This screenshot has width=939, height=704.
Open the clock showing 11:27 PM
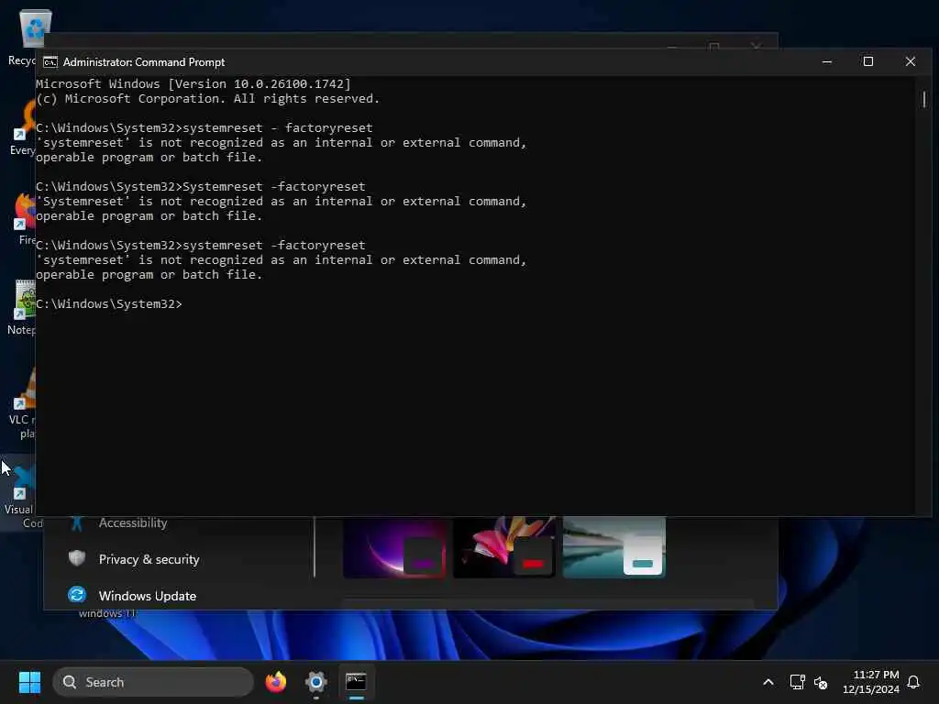(x=871, y=682)
